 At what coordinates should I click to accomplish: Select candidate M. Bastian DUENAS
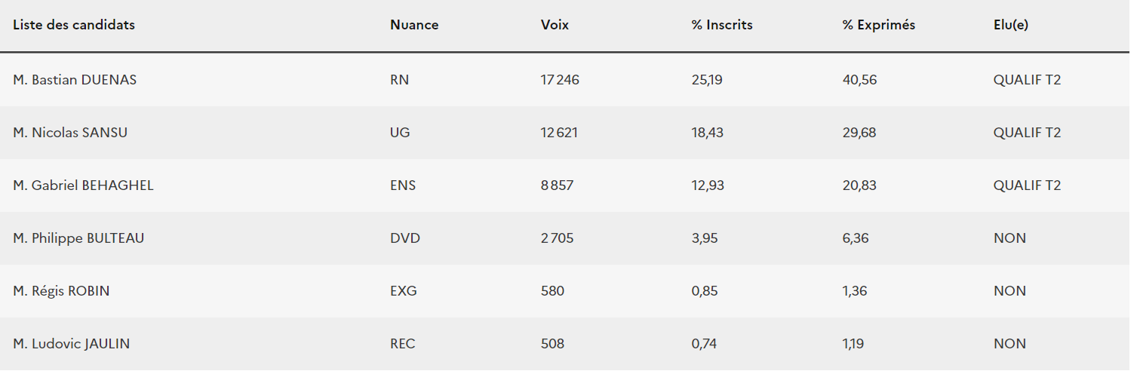pyautogui.click(x=75, y=79)
